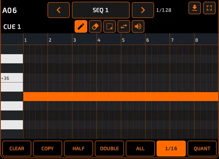Click the ALL button
The width and height of the screenshot is (219, 159).
[140, 148]
